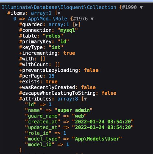Viewport: 153px width, 154px height.
Task: Click the +incrementing true value
Action: click(69, 53)
